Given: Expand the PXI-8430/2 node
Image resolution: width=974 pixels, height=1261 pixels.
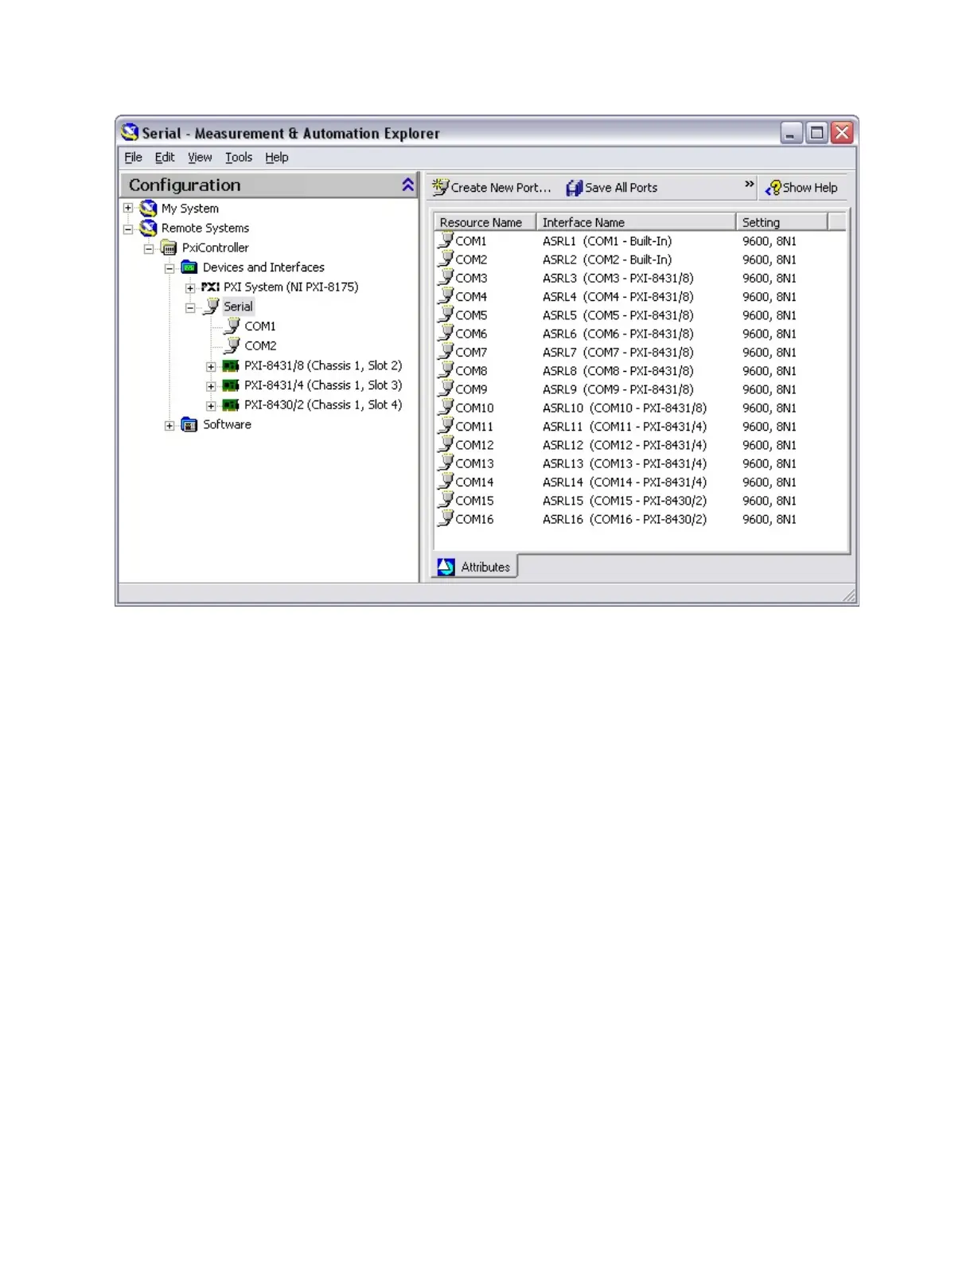Looking at the screenshot, I should 211,406.
